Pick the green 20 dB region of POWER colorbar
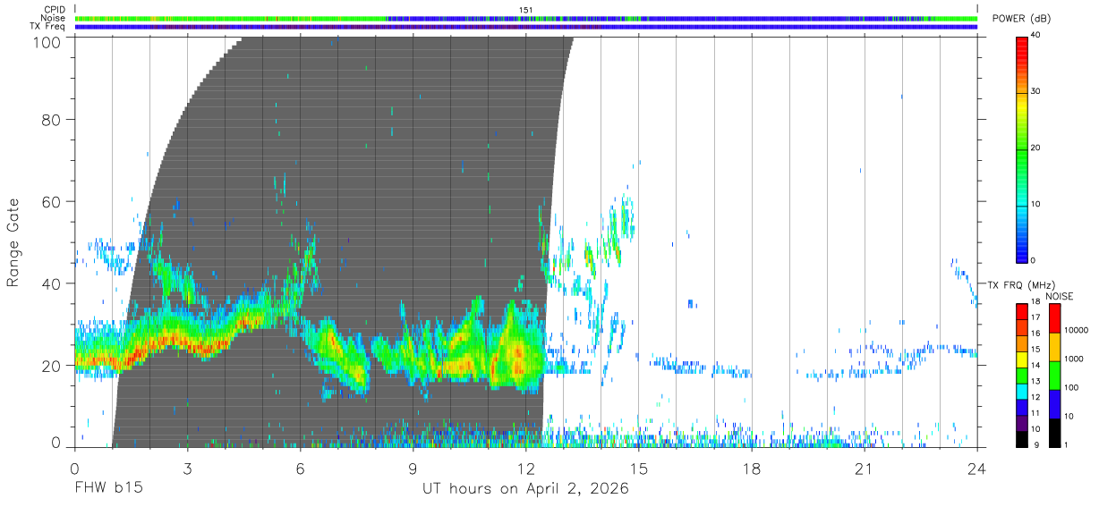Viewport: 1099px width, 507px height. point(1021,148)
